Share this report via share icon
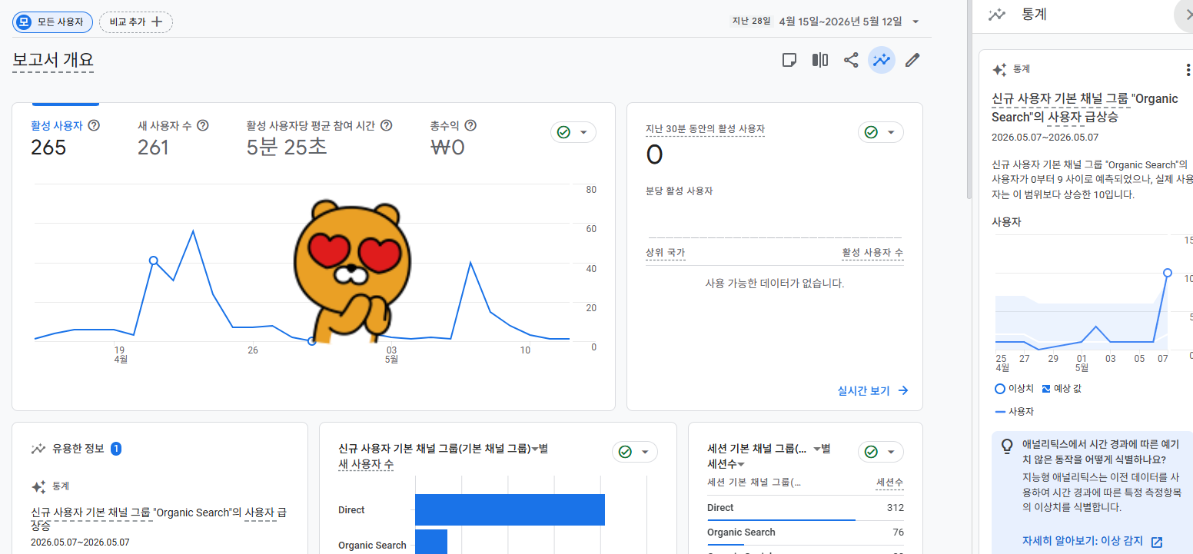The width and height of the screenshot is (1193, 554). [x=851, y=60]
